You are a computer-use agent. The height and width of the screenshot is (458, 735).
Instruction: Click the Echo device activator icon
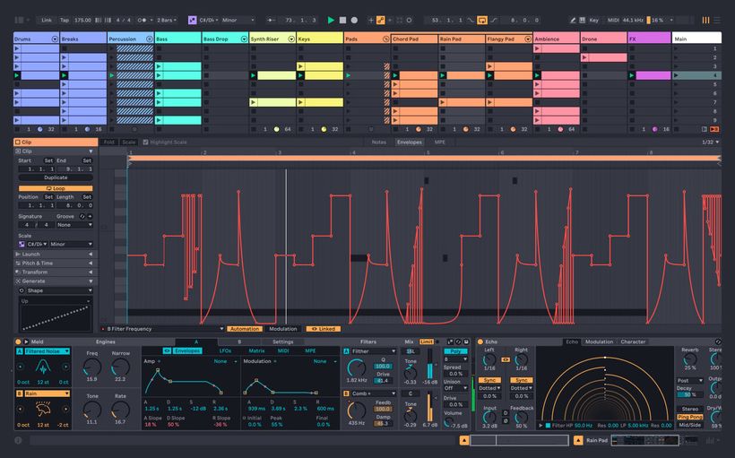point(480,341)
